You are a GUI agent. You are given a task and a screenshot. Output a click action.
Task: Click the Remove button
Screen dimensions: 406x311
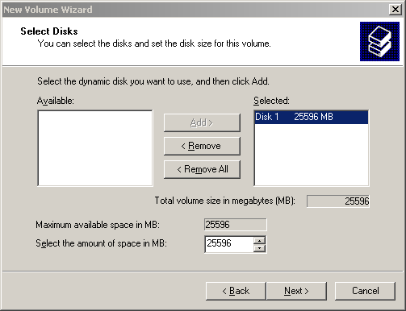202,146
